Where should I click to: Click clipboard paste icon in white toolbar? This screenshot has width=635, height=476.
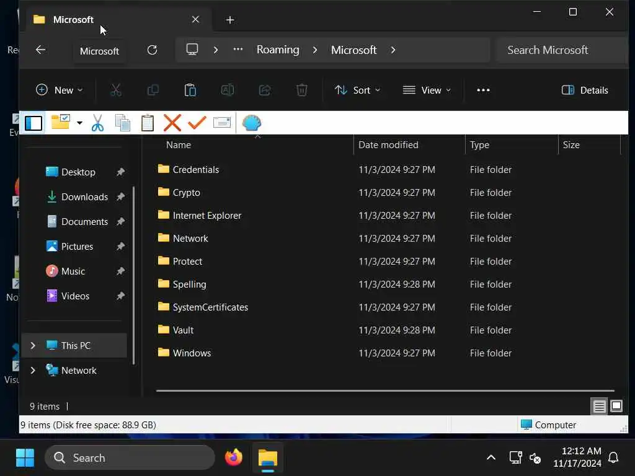coord(148,123)
